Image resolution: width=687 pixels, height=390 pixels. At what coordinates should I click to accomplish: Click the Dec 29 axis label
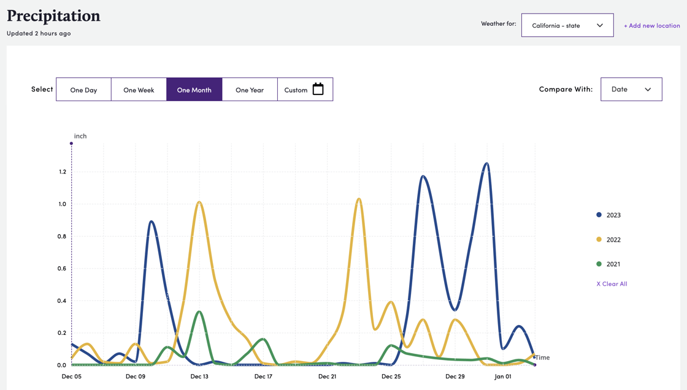(455, 377)
